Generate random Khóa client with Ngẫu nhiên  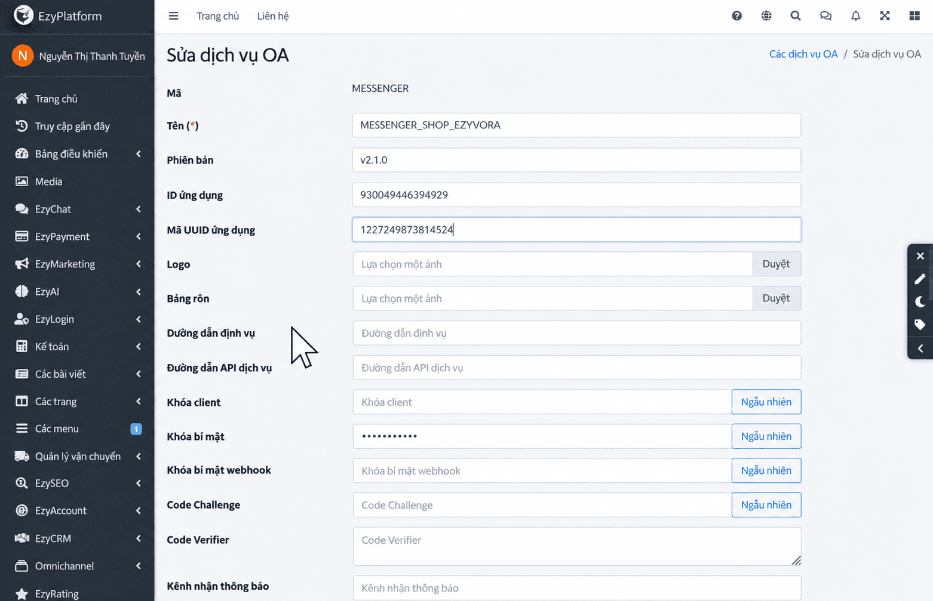click(x=766, y=402)
